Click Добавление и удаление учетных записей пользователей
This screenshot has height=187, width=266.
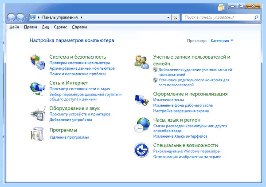click(195, 72)
